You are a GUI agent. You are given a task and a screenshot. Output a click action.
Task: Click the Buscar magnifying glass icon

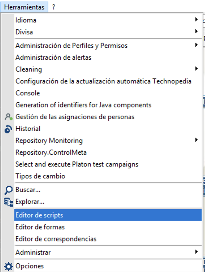(x=8, y=190)
